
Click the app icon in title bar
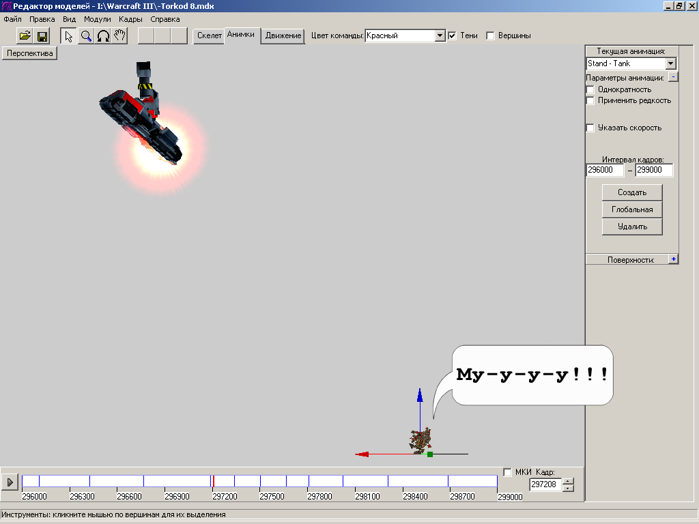6,6
